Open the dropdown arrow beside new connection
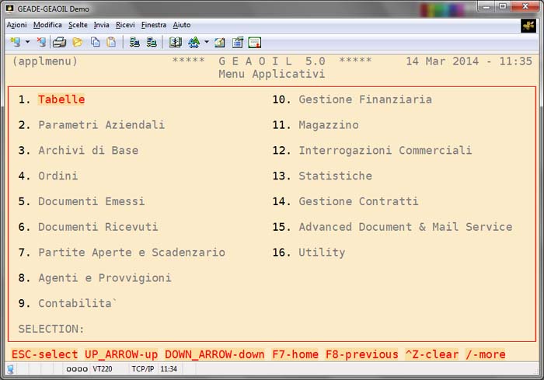544x380 pixels. point(27,42)
